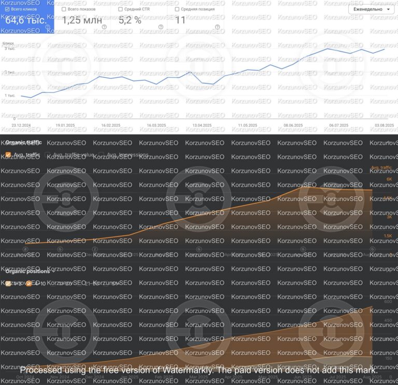
Task: Select the 64,6 тыс. clicks value
Action: click(26, 20)
